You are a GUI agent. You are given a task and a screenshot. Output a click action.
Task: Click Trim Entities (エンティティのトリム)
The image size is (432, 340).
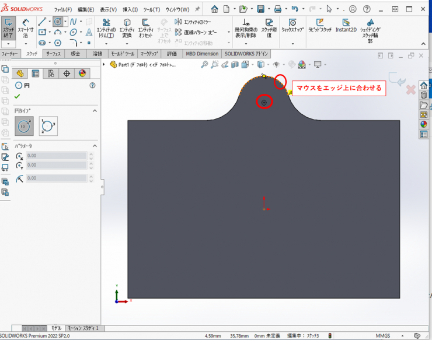point(106,29)
